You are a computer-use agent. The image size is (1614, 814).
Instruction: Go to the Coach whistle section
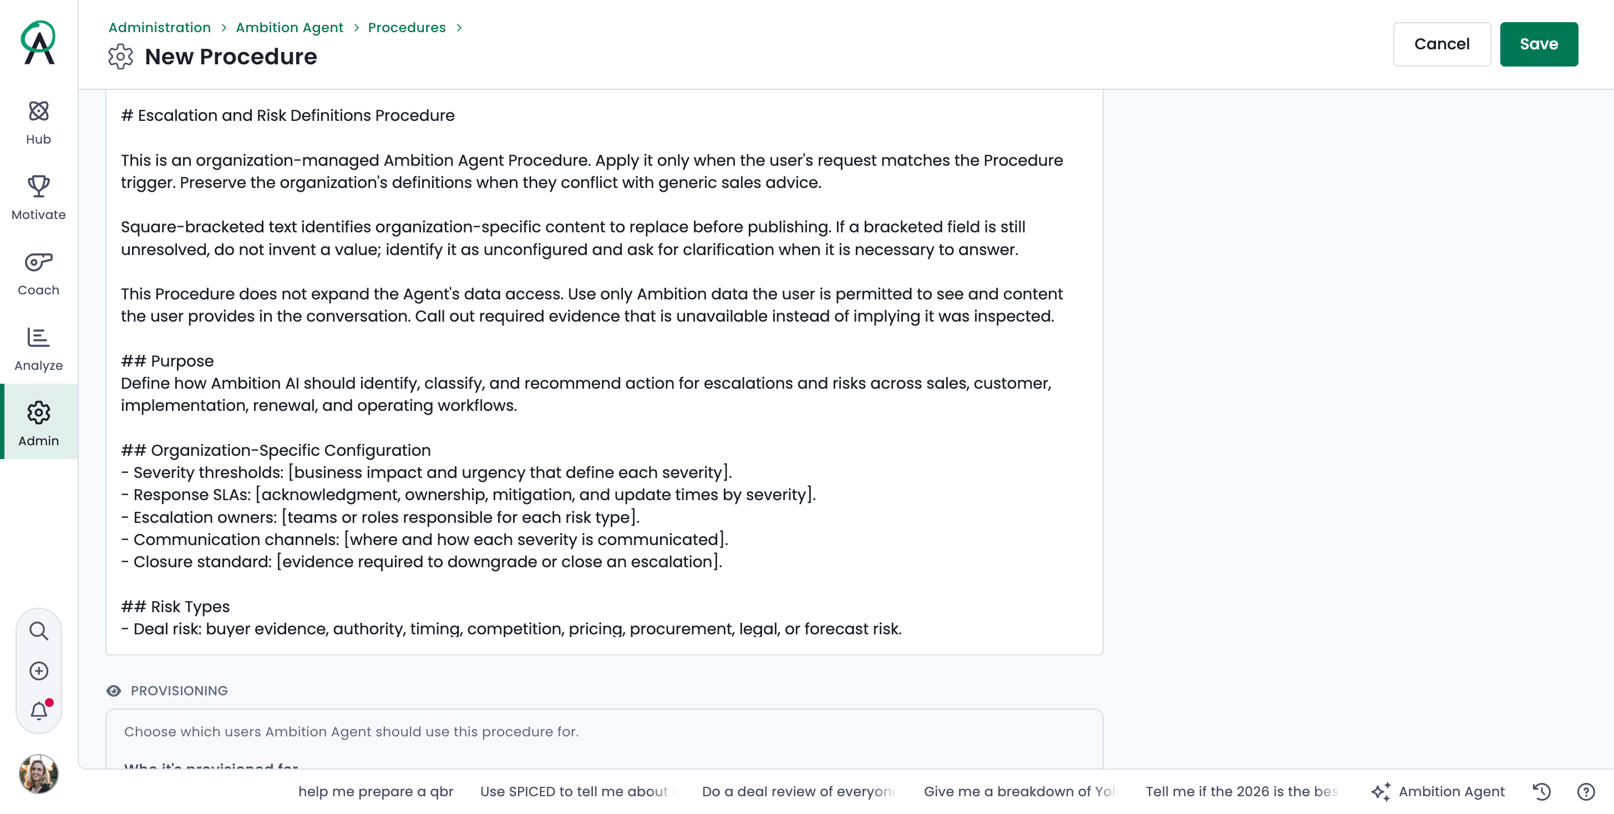[38, 273]
